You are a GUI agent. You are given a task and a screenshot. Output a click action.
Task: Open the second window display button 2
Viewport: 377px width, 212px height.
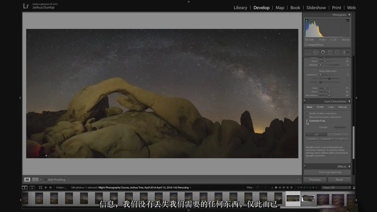(32, 188)
